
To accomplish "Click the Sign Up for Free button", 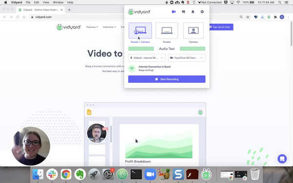I will pyautogui.click(x=221, y=27).
